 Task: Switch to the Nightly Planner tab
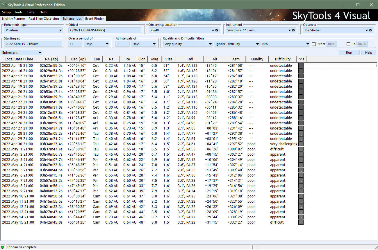[14, 19]
